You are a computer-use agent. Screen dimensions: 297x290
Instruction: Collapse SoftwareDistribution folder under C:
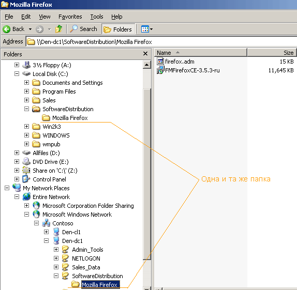coord(26,109)
